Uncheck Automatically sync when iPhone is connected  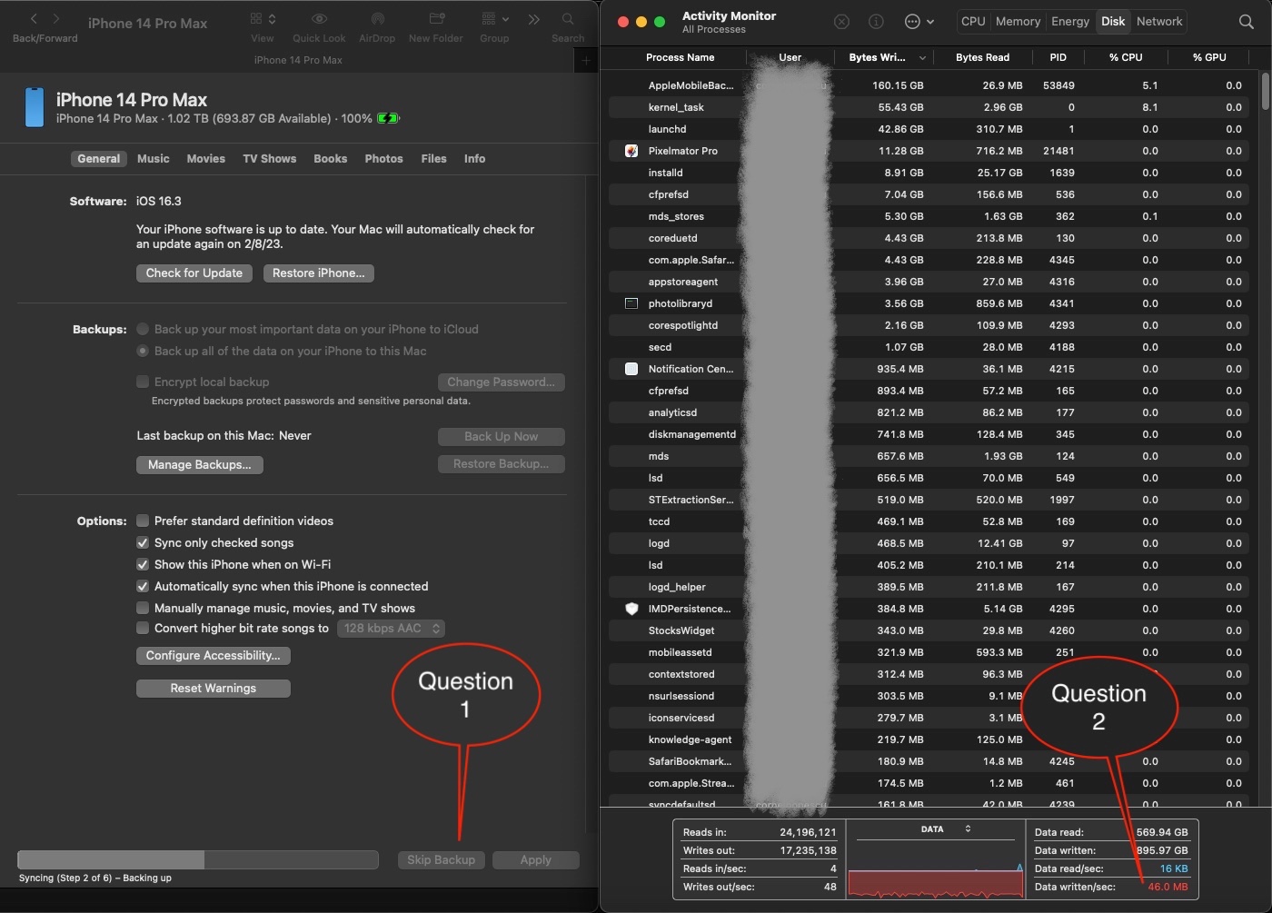coord(143,587)
